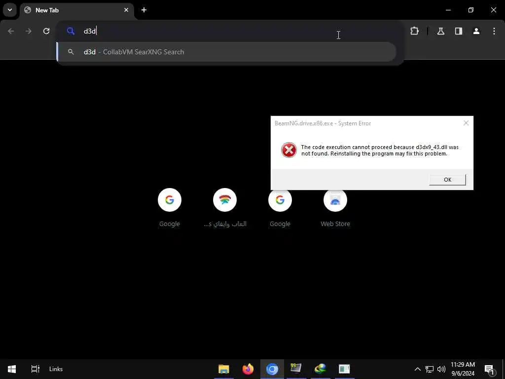Open File Explorer from the taskbar
Screen dimensions: 505x379
224,369
